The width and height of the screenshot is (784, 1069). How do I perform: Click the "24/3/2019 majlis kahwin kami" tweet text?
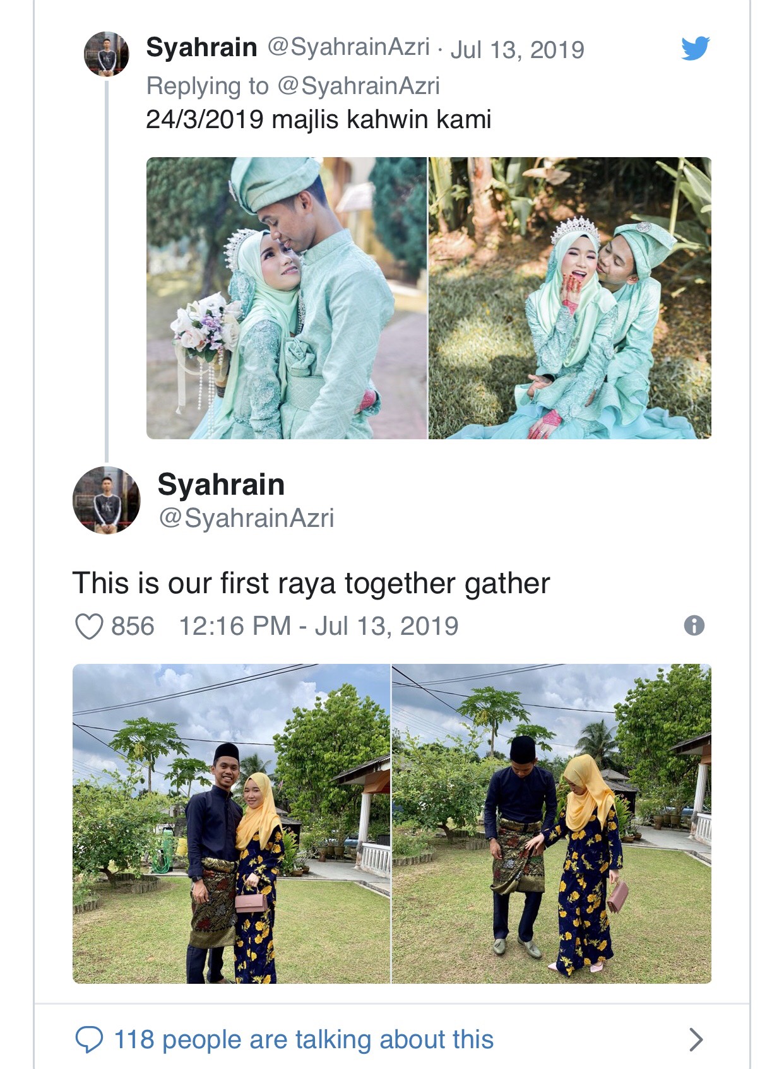click(x=318, y=119)
